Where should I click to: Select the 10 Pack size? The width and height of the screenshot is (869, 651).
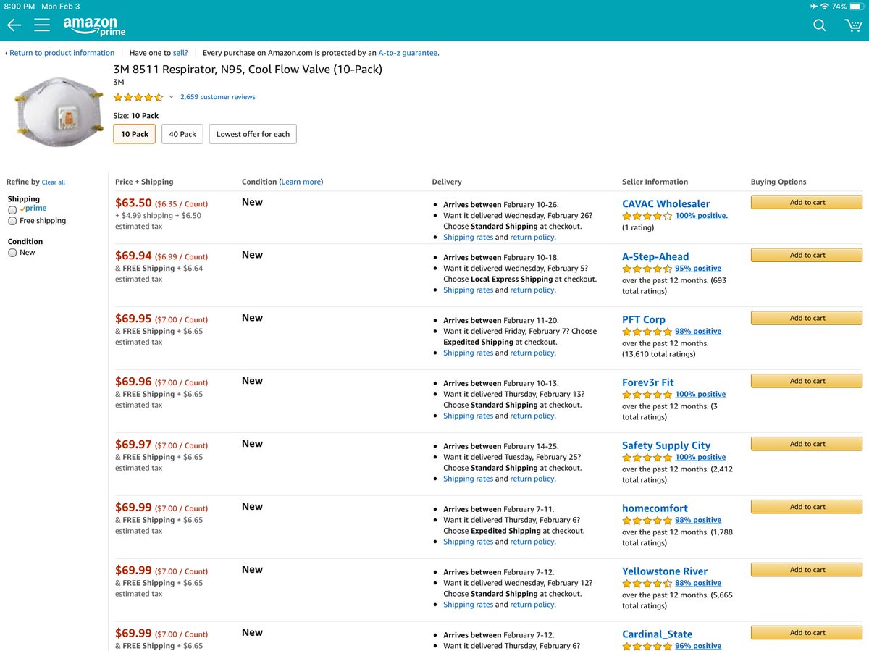click(135, 134)
